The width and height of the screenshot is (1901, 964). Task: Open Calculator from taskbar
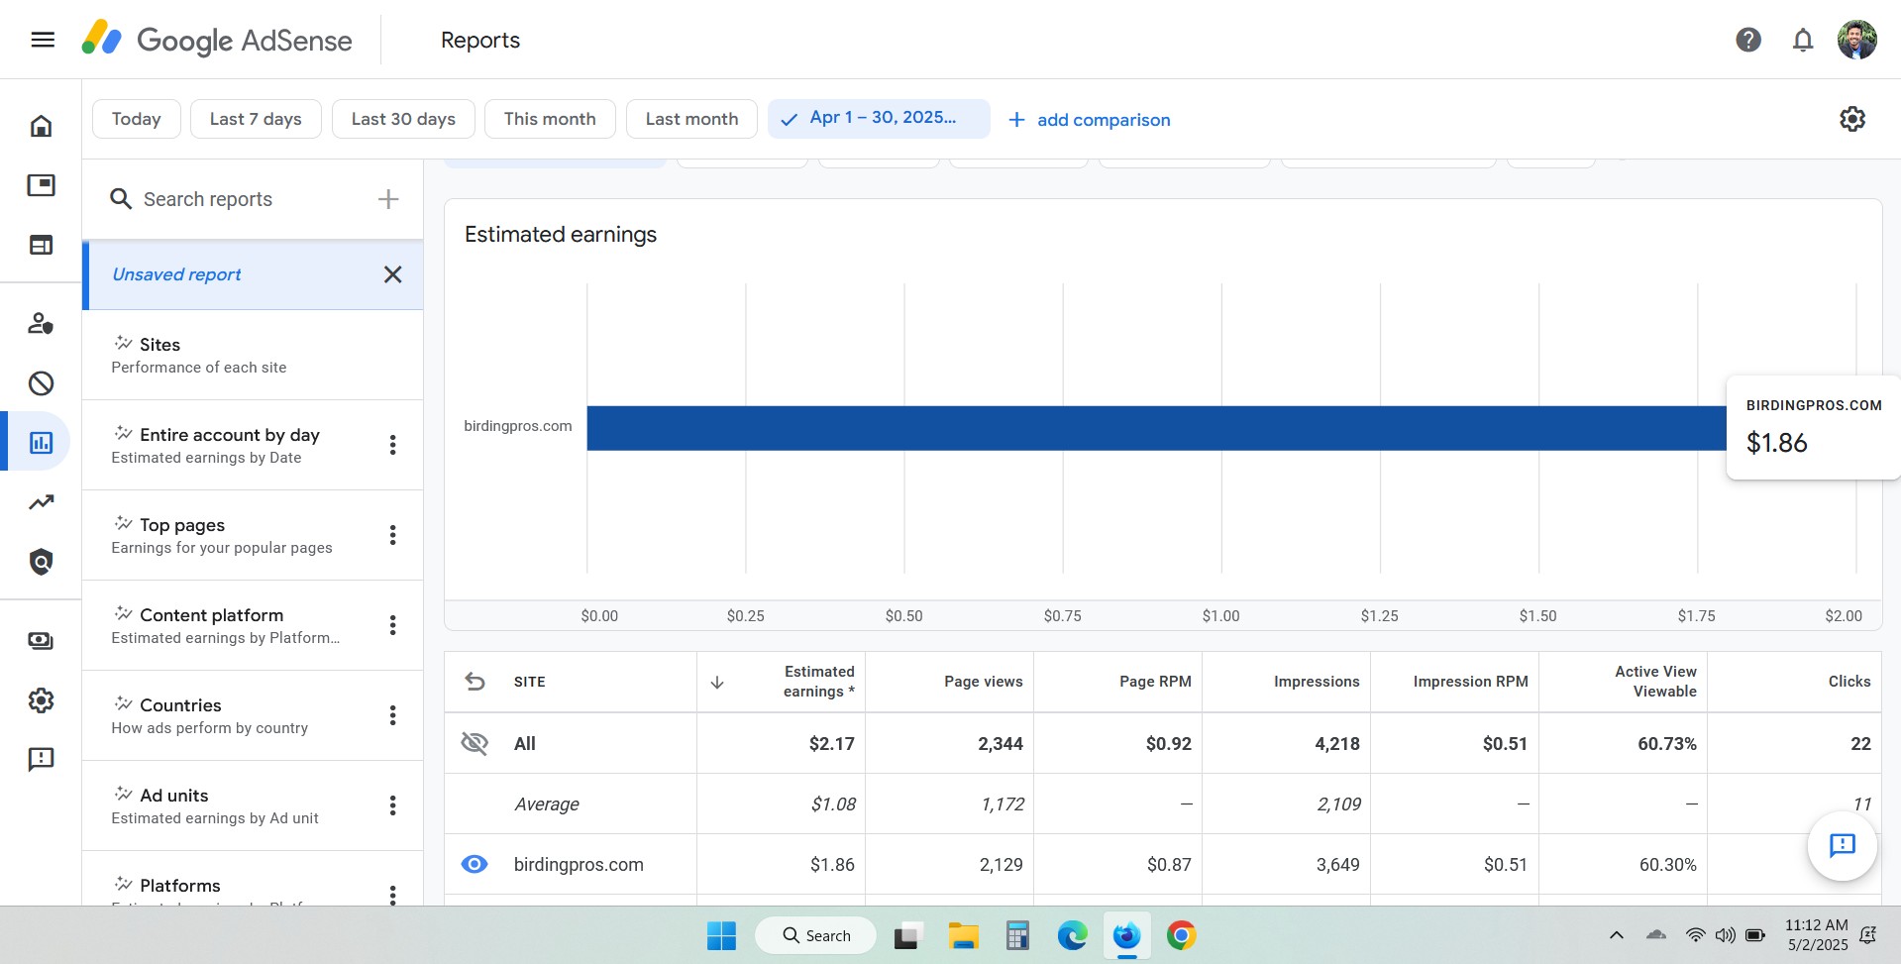(x=1017, y=935)
